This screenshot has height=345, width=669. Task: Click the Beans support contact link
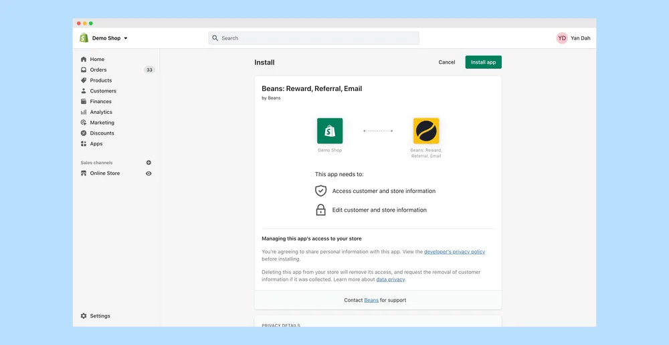click(371, 300)
